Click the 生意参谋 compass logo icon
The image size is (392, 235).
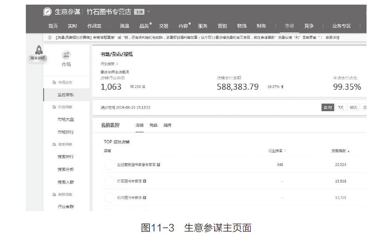47,12
